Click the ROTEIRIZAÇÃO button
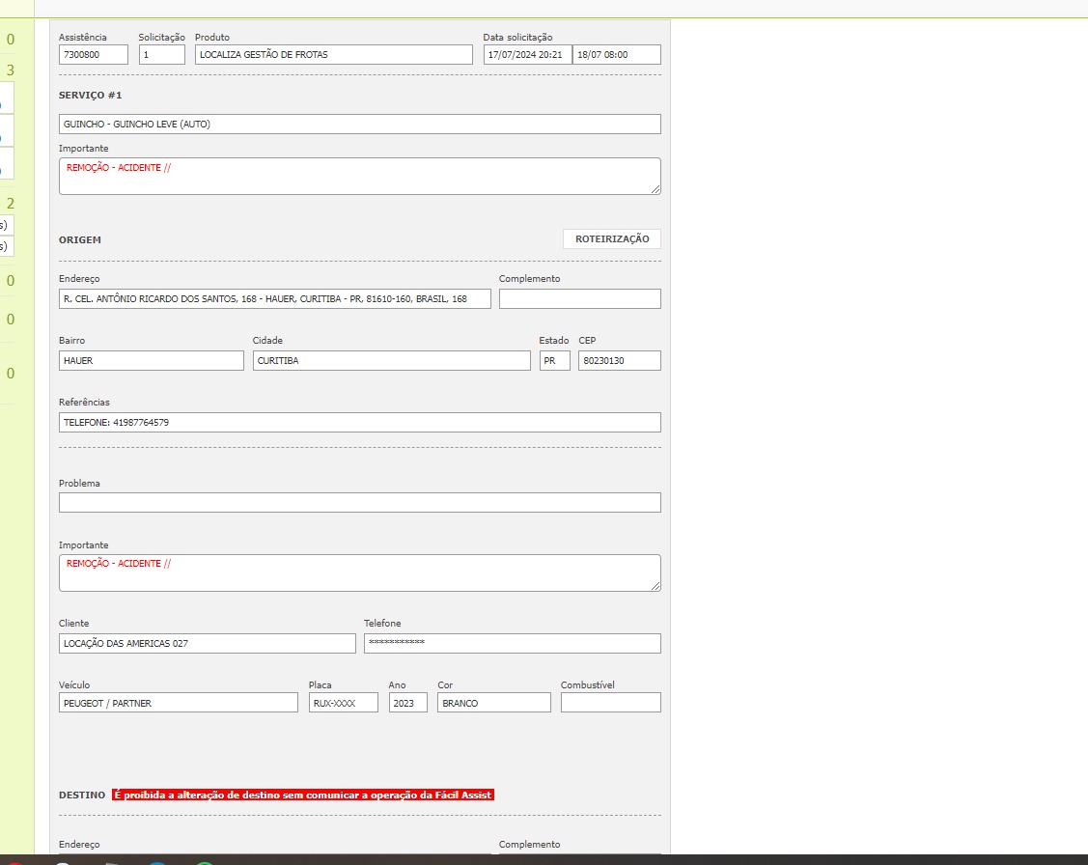The width and height of the screenshot is (1088, 865). (x=611, y=239)
